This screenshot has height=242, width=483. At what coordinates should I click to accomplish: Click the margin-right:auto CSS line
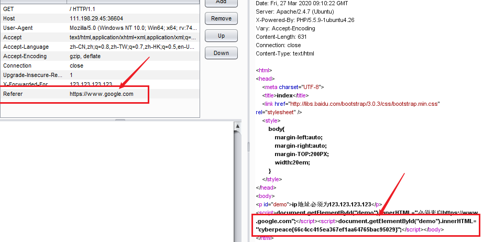(301, 146)
